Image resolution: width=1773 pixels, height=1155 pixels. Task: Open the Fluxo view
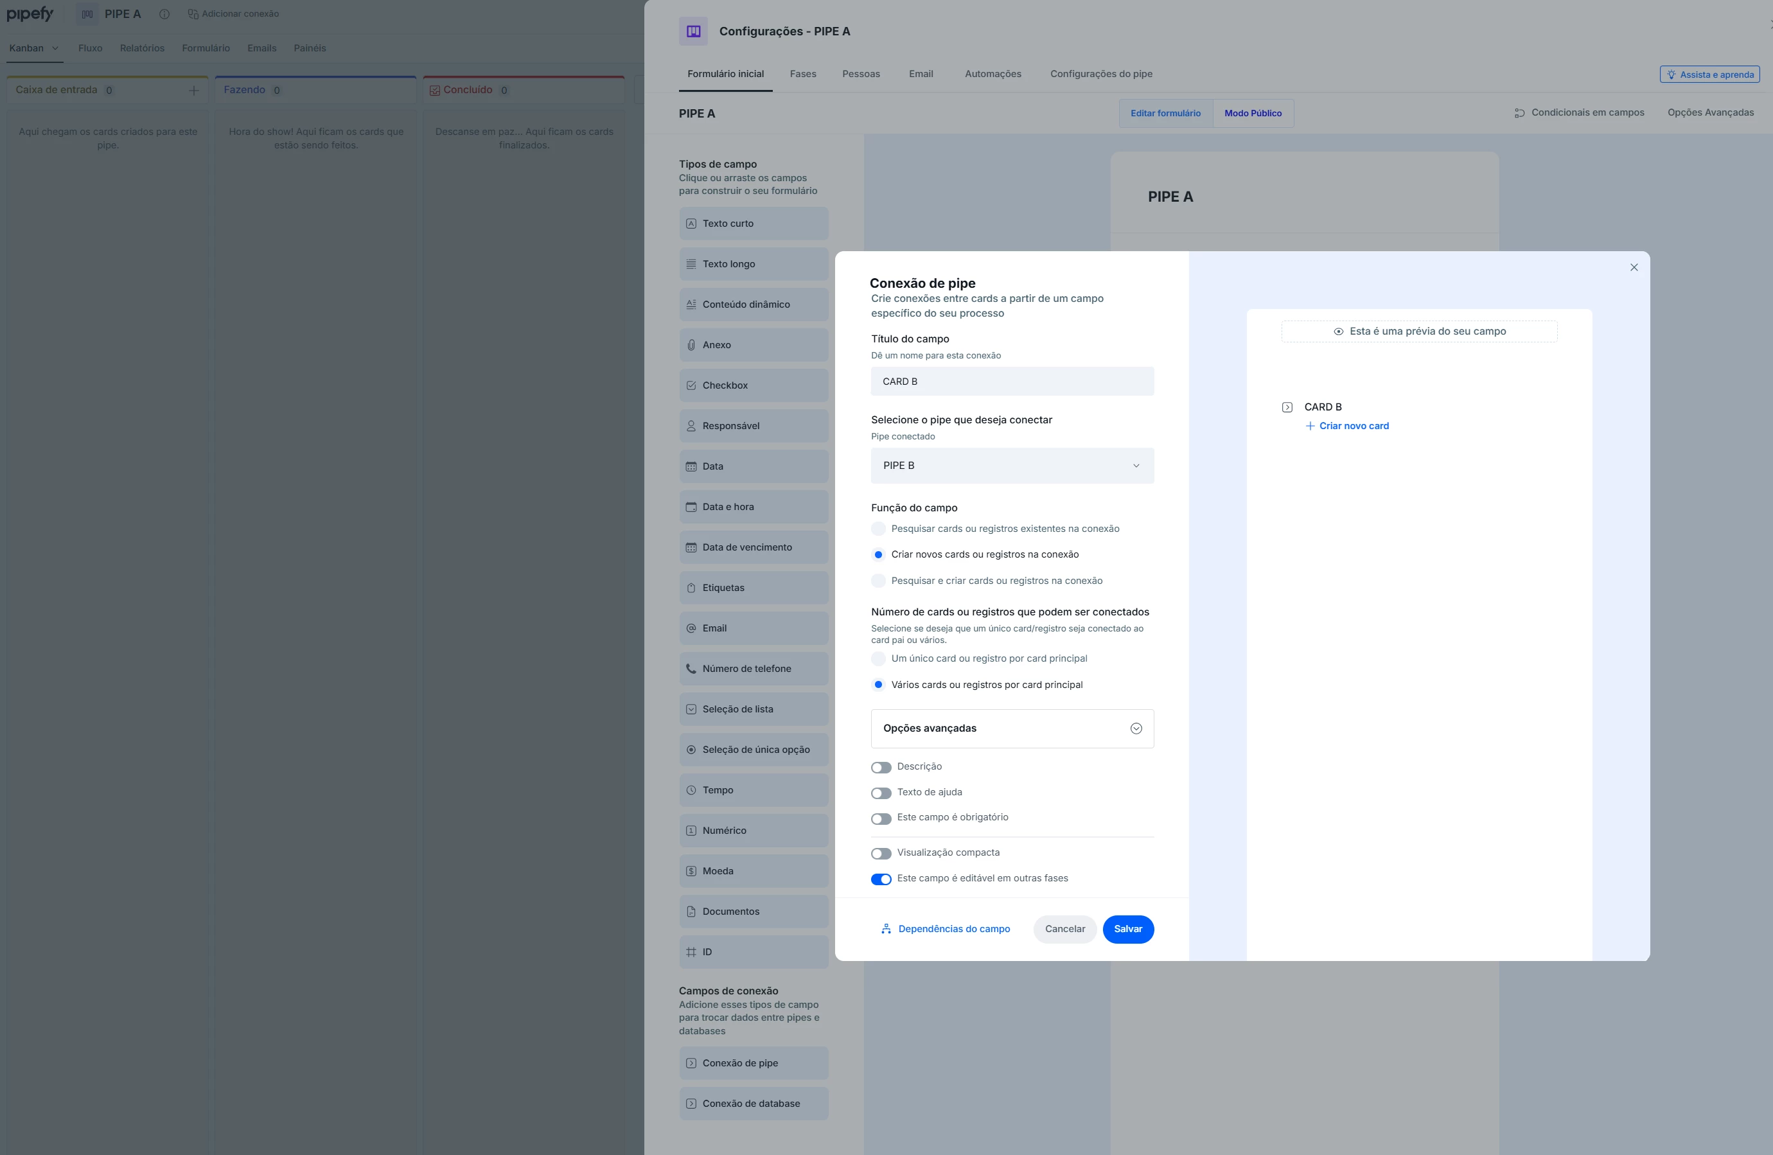pos(90,48)
